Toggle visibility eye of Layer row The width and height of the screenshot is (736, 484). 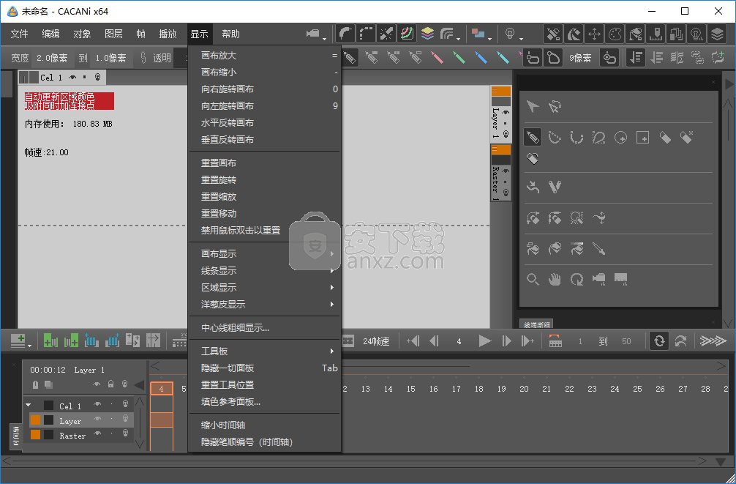point(97,419)
